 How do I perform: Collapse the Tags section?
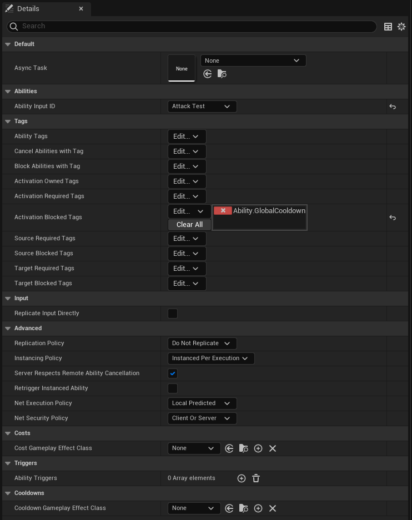(8, 122)
